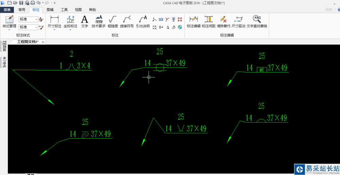Select the 标注 ribbon tab
Image resolution: width=340 pixels, height=175 pixels.
coord(36,10)
